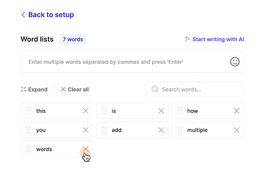Click the back chevron arrow icon
The width and height of the screenshot is (266, 183).
pos(23,15)
